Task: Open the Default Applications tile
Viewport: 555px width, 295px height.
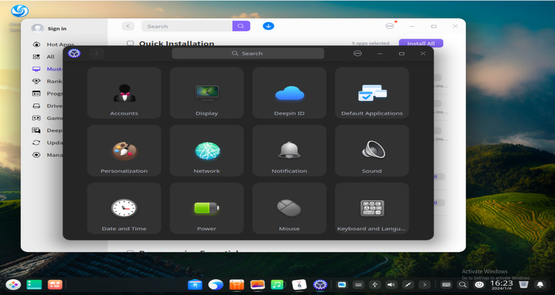Action: tap(372, 93)
